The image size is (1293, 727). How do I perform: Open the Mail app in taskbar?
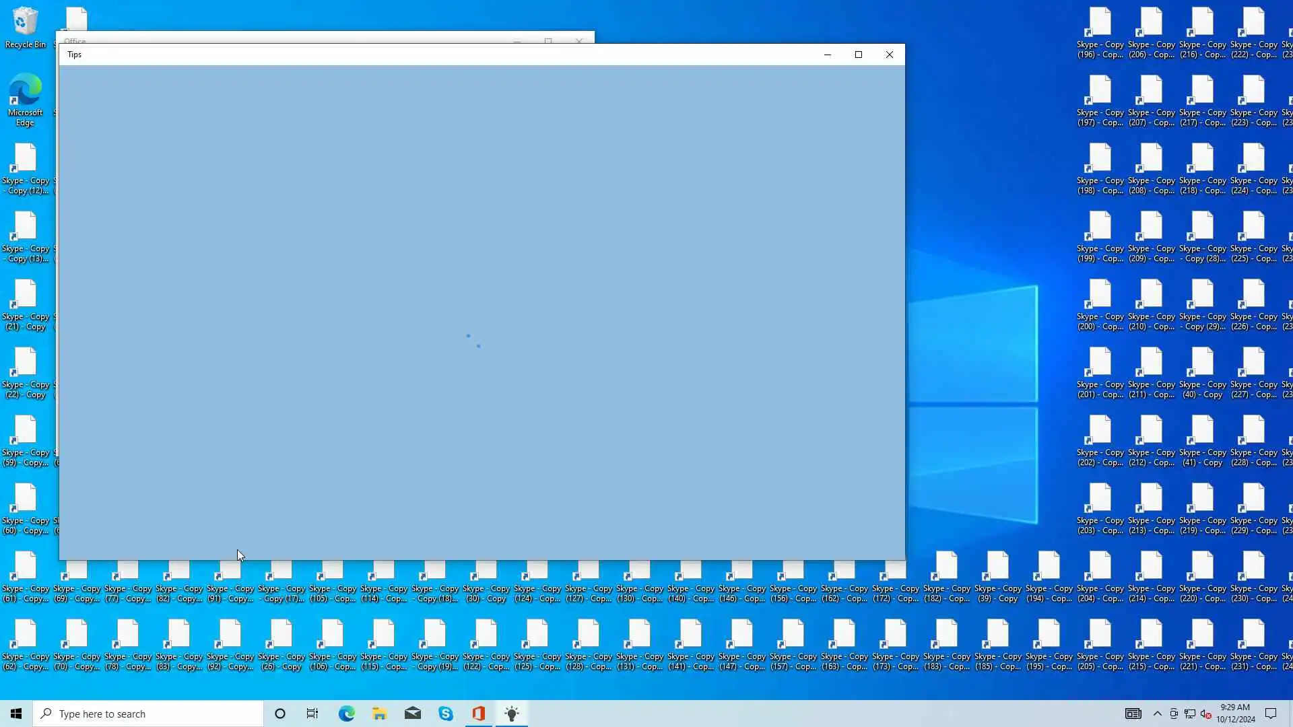[413, 714]
